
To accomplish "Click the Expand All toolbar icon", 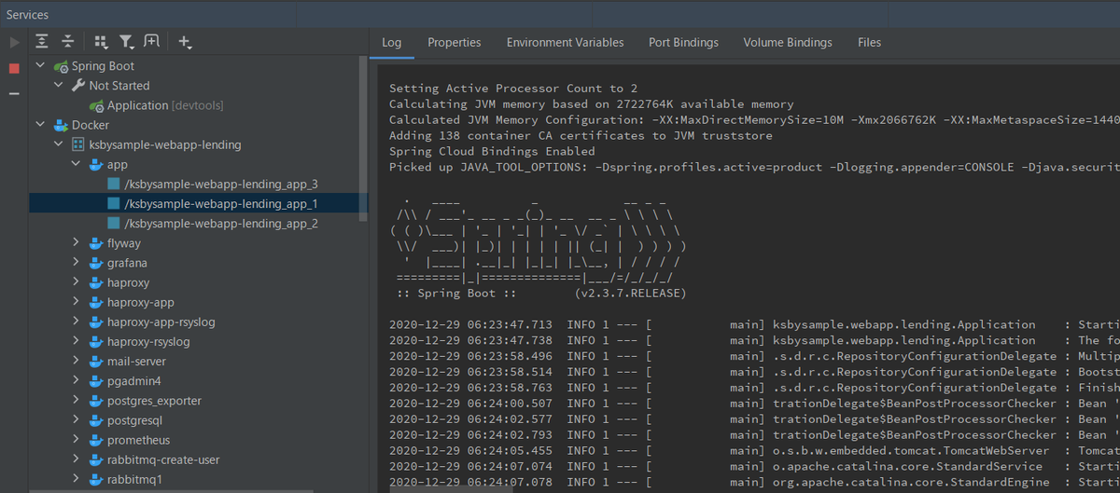I will 42,42.
